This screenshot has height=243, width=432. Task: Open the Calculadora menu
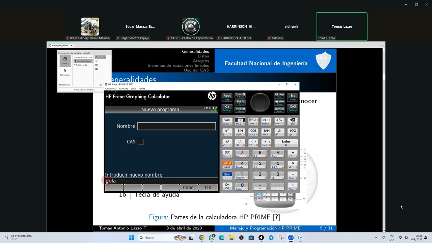(111, 89)
